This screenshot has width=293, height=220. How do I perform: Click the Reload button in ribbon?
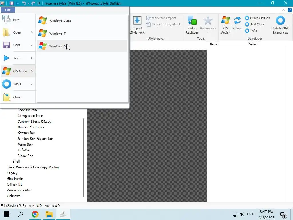pos(237,23)
